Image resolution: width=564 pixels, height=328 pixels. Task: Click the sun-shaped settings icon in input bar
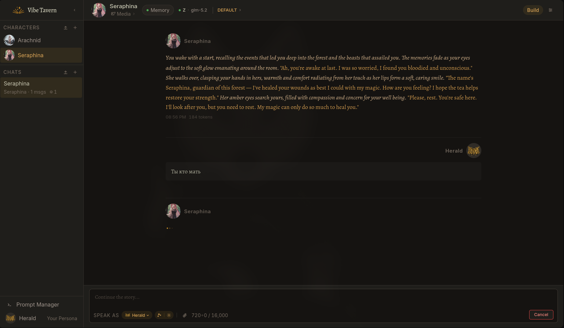(169, 315)
